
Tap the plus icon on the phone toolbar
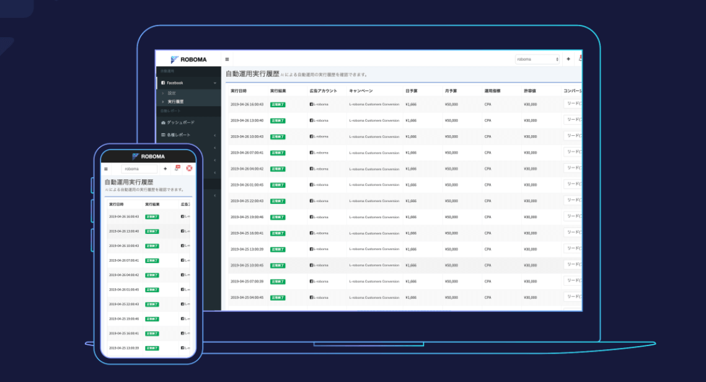click(165, 169)
